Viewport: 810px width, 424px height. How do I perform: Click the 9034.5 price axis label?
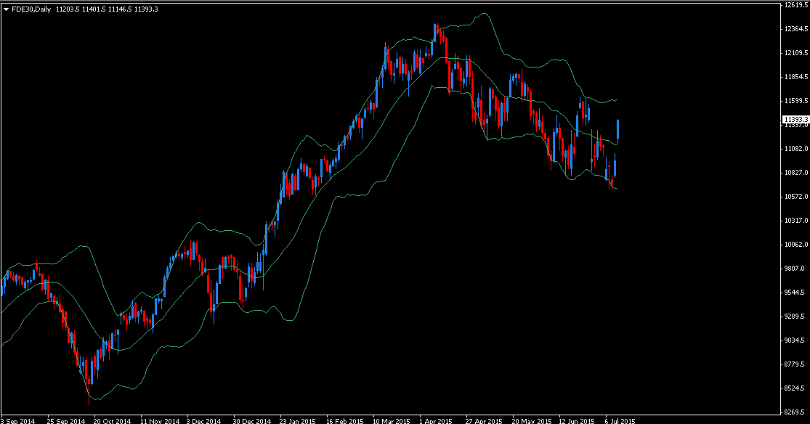pyautogui.click(x=794, y=341)
